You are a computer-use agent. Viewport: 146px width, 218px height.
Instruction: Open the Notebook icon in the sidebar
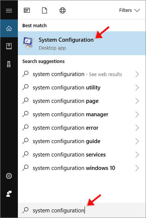pyautogui.click(x=9, y=46)
